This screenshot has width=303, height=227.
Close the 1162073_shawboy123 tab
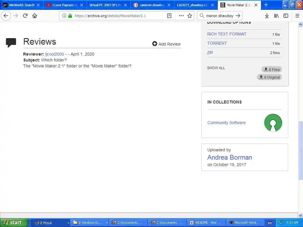(x=212, y=5)
